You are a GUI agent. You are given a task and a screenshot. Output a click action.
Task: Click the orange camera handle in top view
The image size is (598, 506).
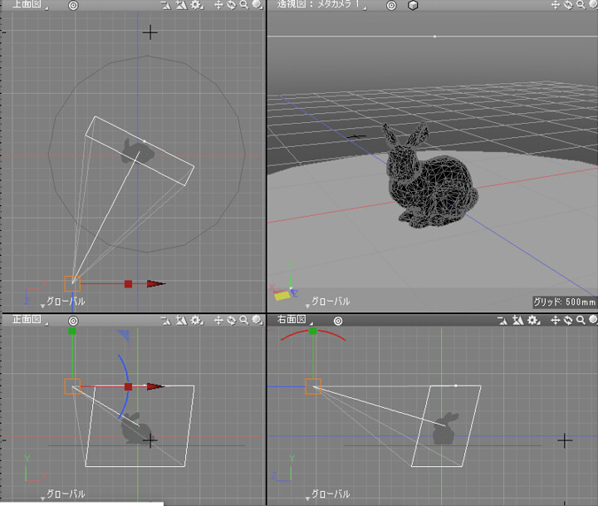72,284
